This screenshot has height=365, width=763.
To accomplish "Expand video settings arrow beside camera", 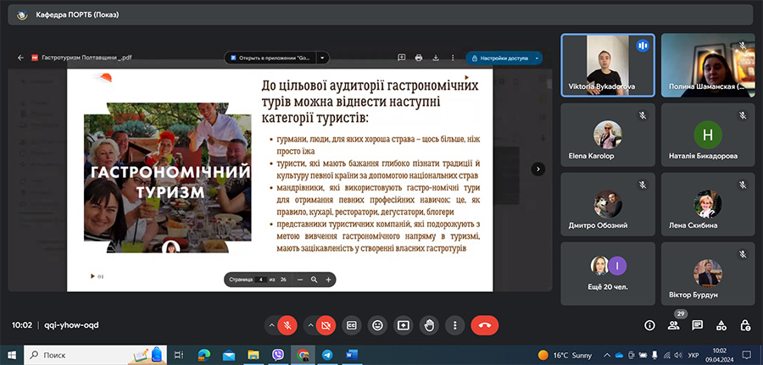I will (309, 324).
